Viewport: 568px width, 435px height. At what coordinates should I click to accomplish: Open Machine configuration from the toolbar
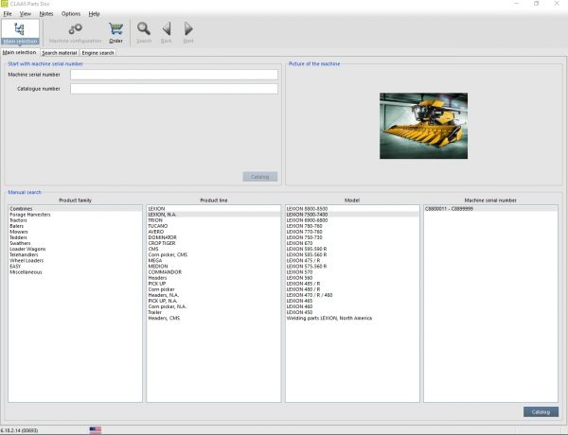[76, 32]
